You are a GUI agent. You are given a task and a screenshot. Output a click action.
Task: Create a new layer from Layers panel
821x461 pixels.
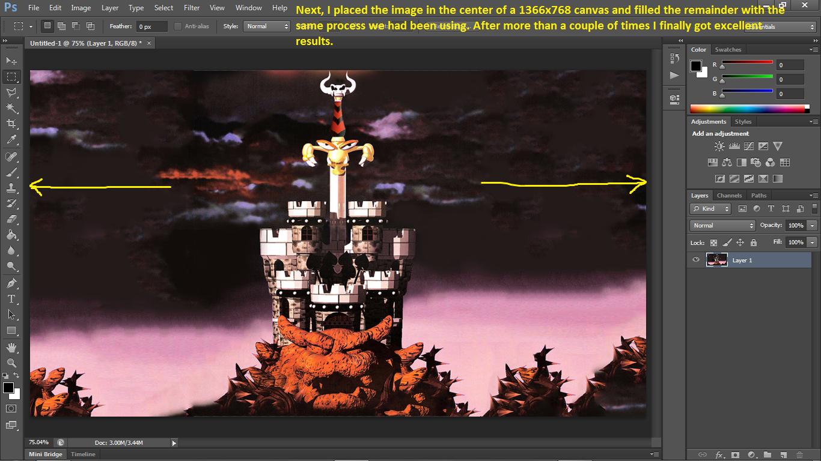tap(784, 455)
